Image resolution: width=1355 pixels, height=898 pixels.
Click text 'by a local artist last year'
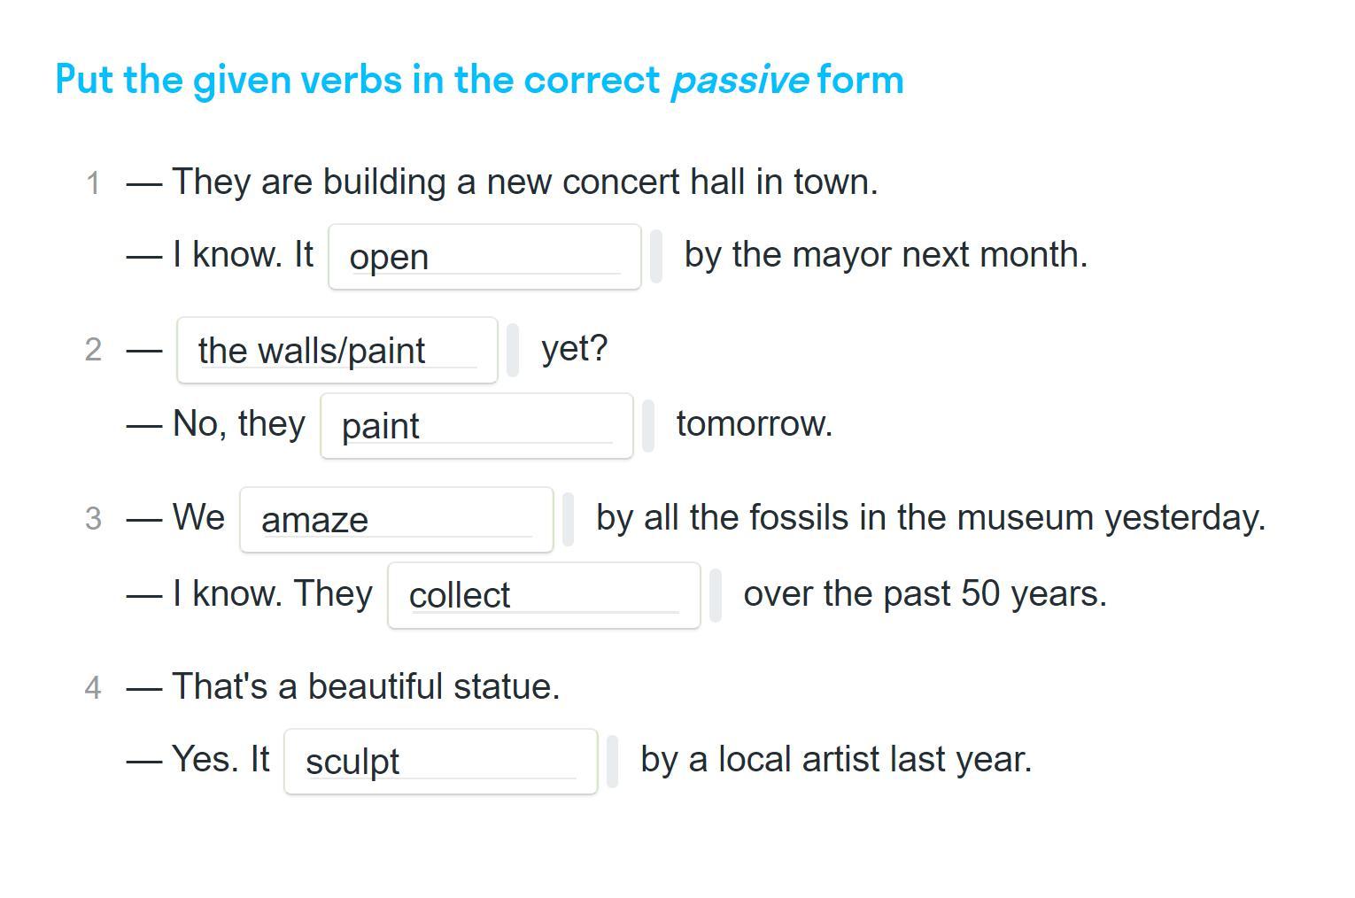(836, 760)
